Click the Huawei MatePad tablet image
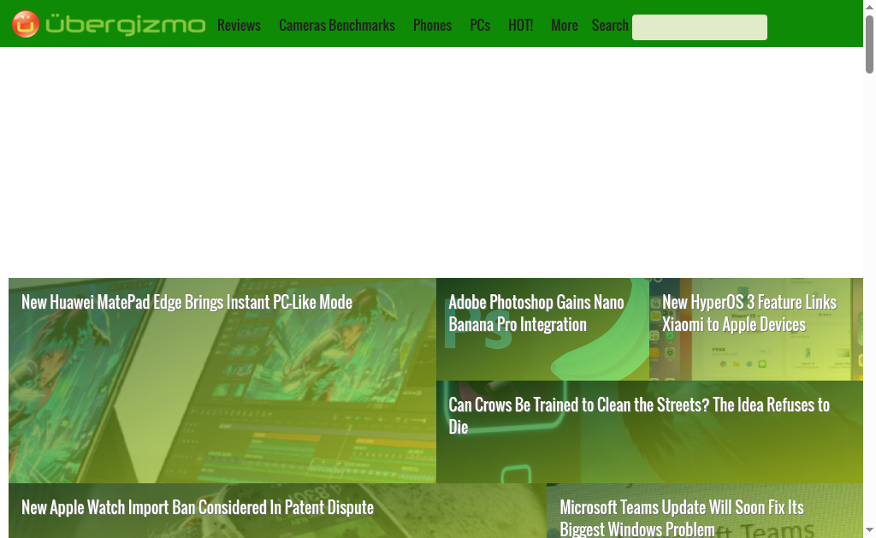The image size is (876, 538). [222, 402]
